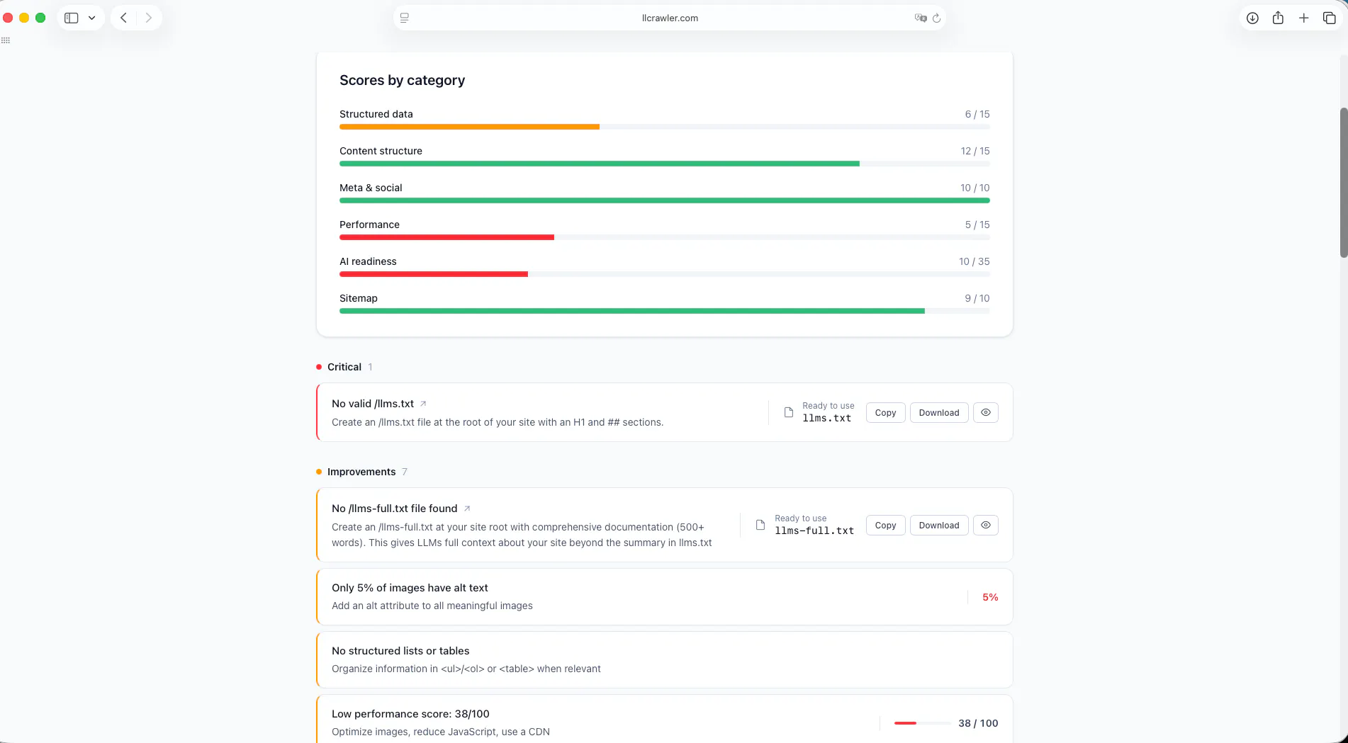Click the llcrawler.com address field
This screenshot has height=743, width=1348.
(x=670, y=18)
